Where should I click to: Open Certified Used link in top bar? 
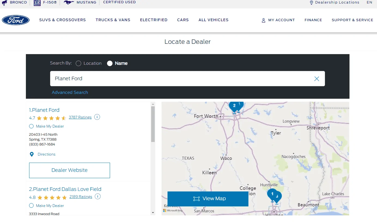pos(119,2)
